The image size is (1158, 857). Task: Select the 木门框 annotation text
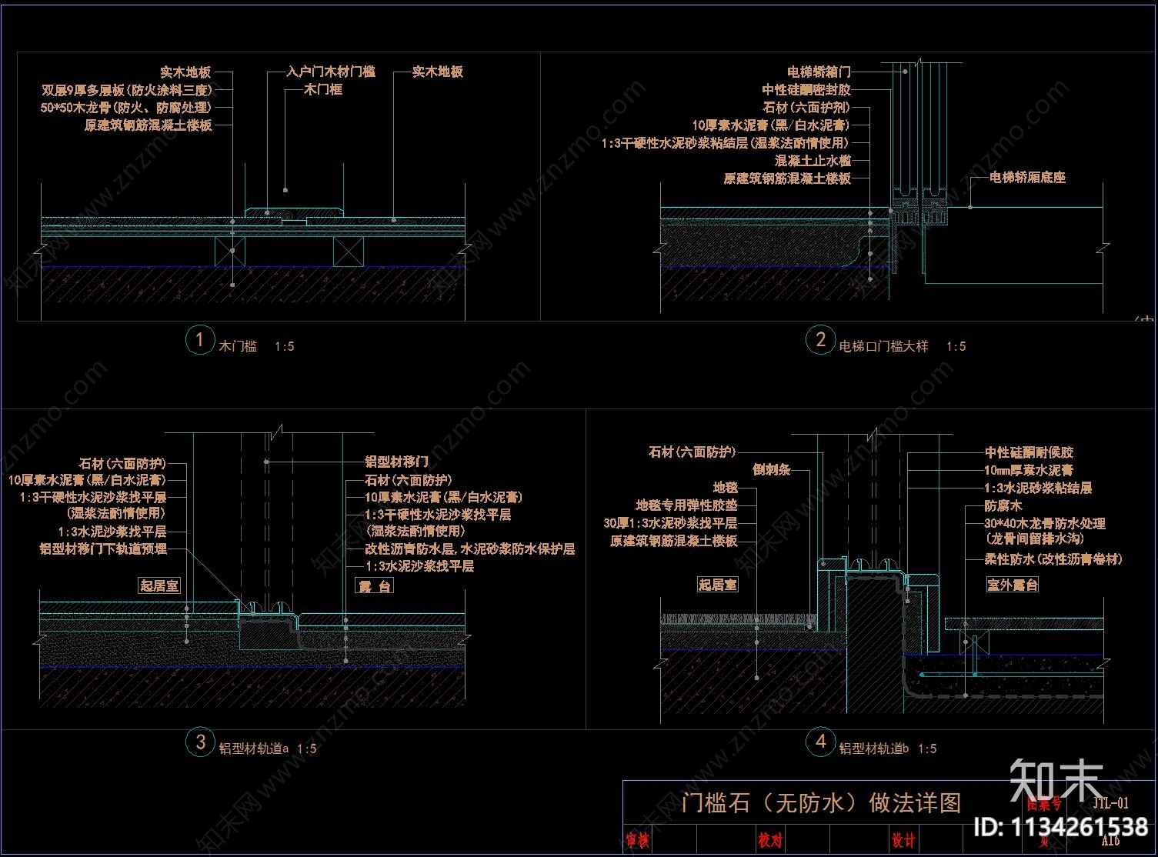point(323,89)
